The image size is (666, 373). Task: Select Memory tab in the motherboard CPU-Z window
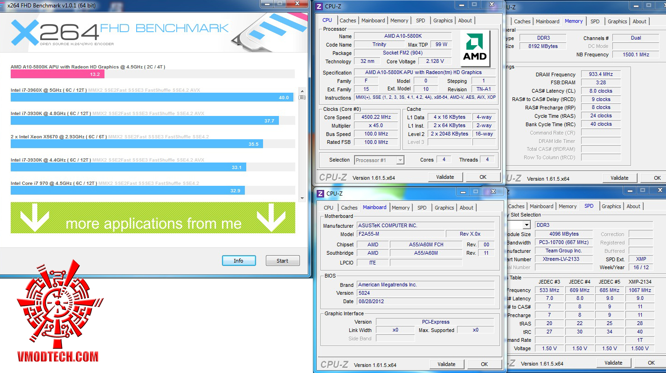401,208
